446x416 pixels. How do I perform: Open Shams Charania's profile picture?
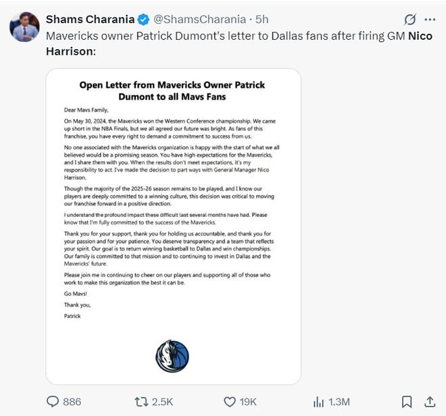click(24, 26)
